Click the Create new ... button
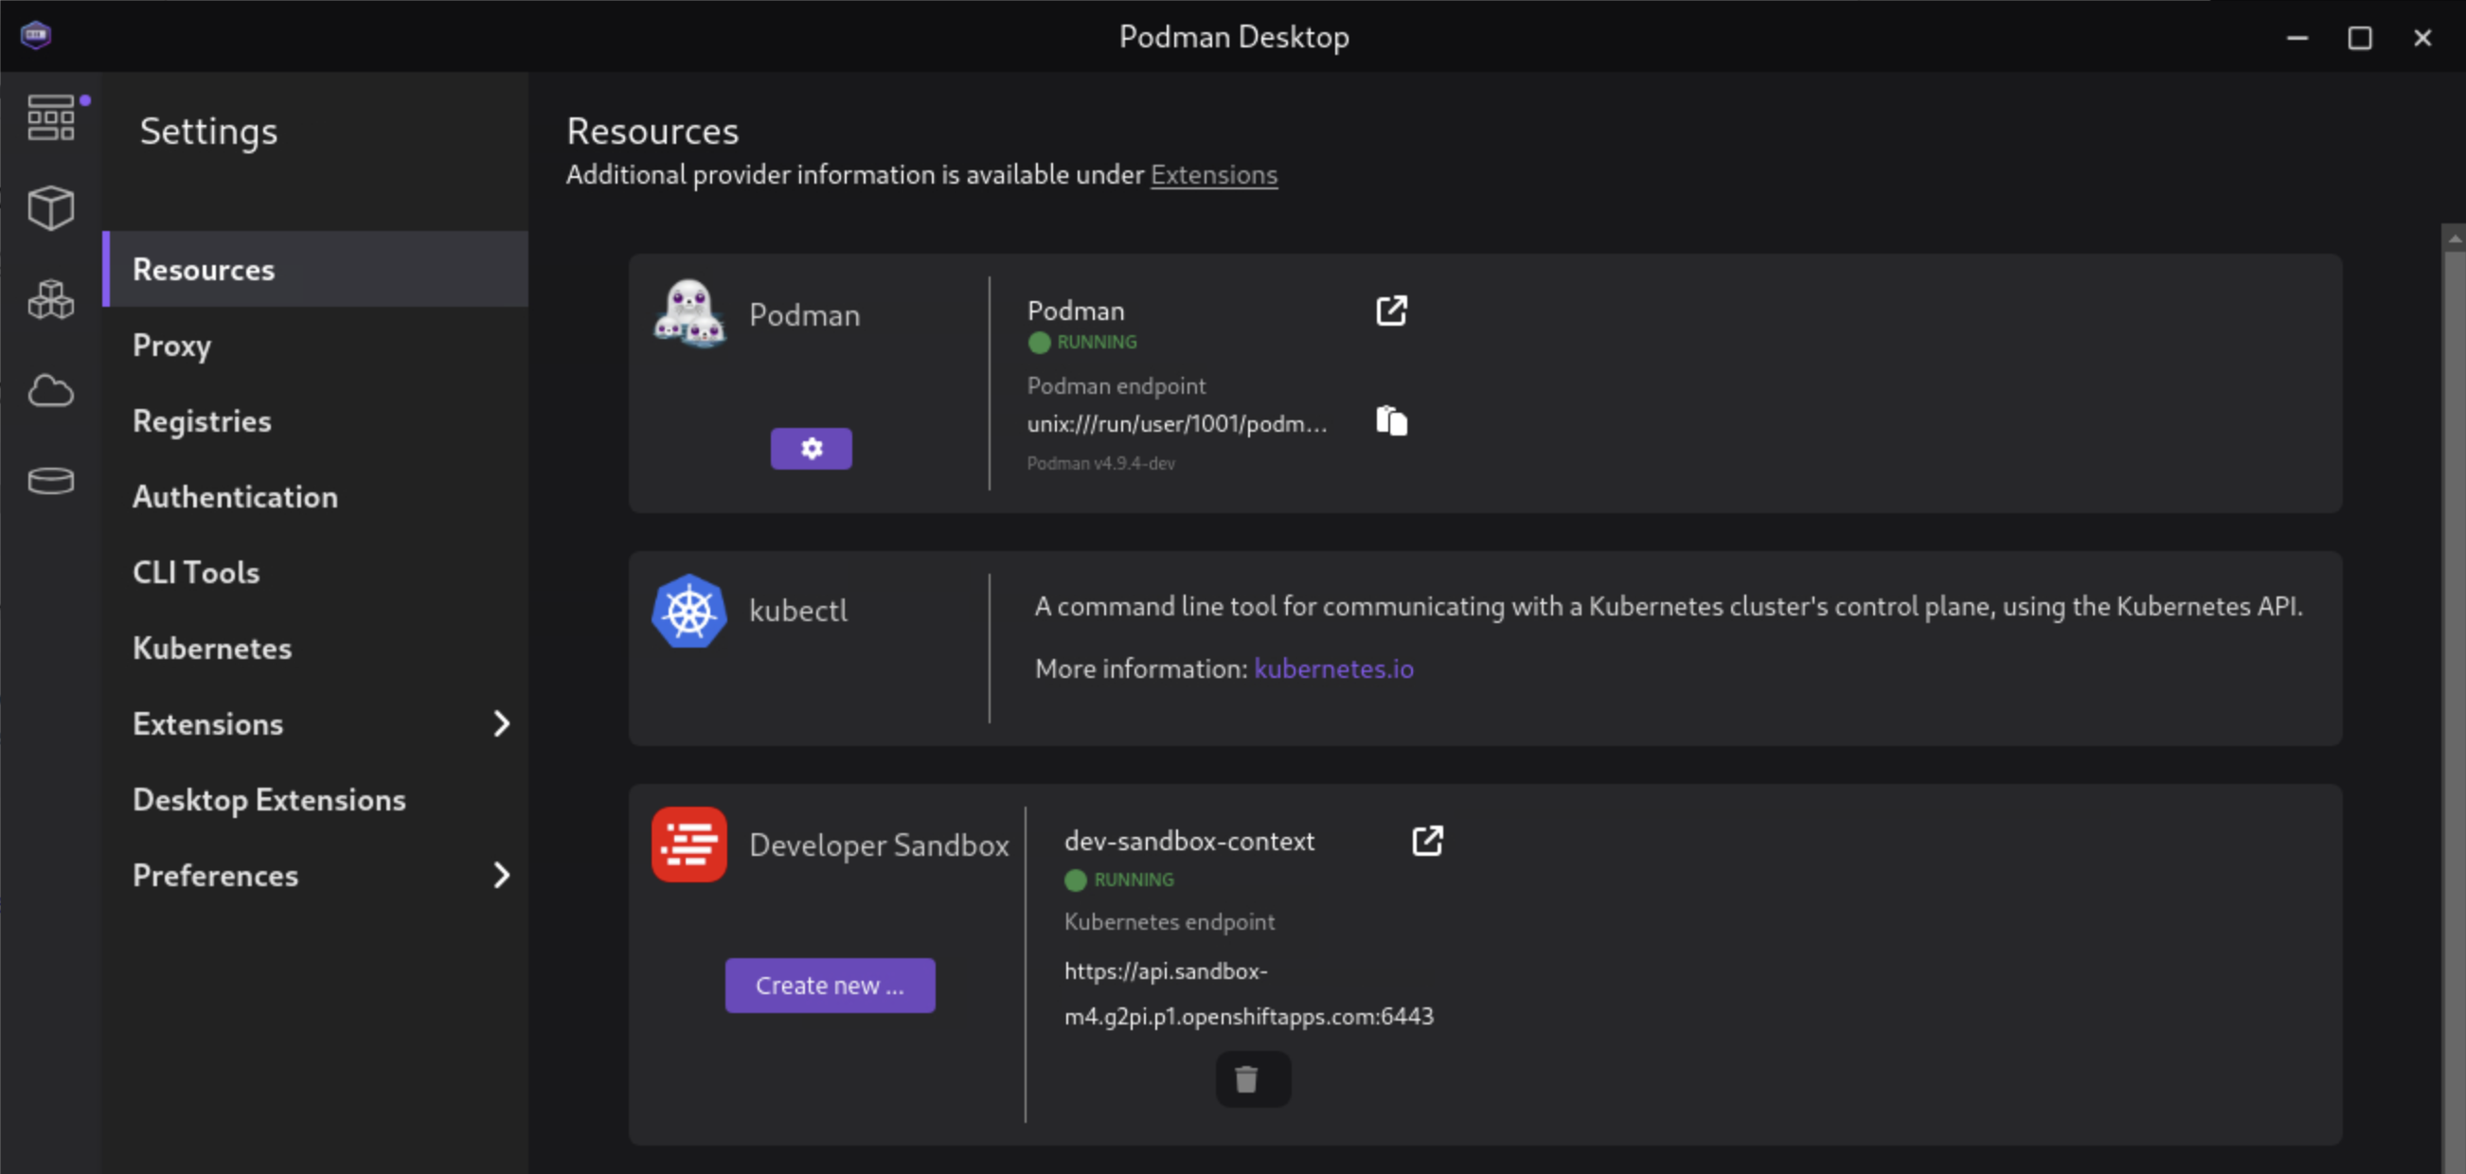The image size is (2466, 1174). pyautogui.click(x=830, y=986)
